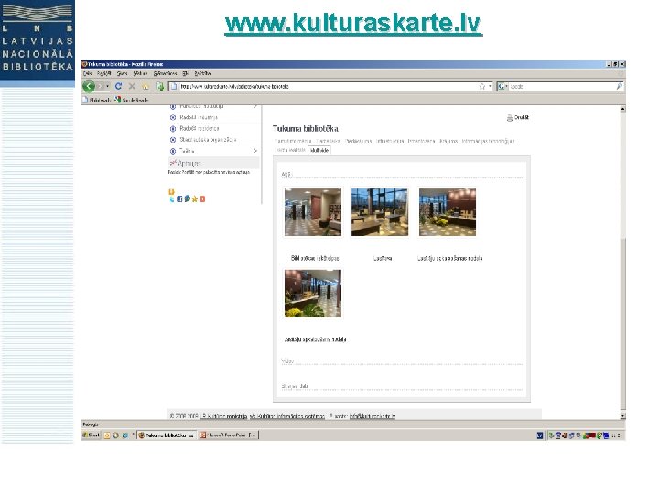This screenshot has height=494, width=659.
Task: Open the Vēsture menu
Action: [x=140, y=73]
